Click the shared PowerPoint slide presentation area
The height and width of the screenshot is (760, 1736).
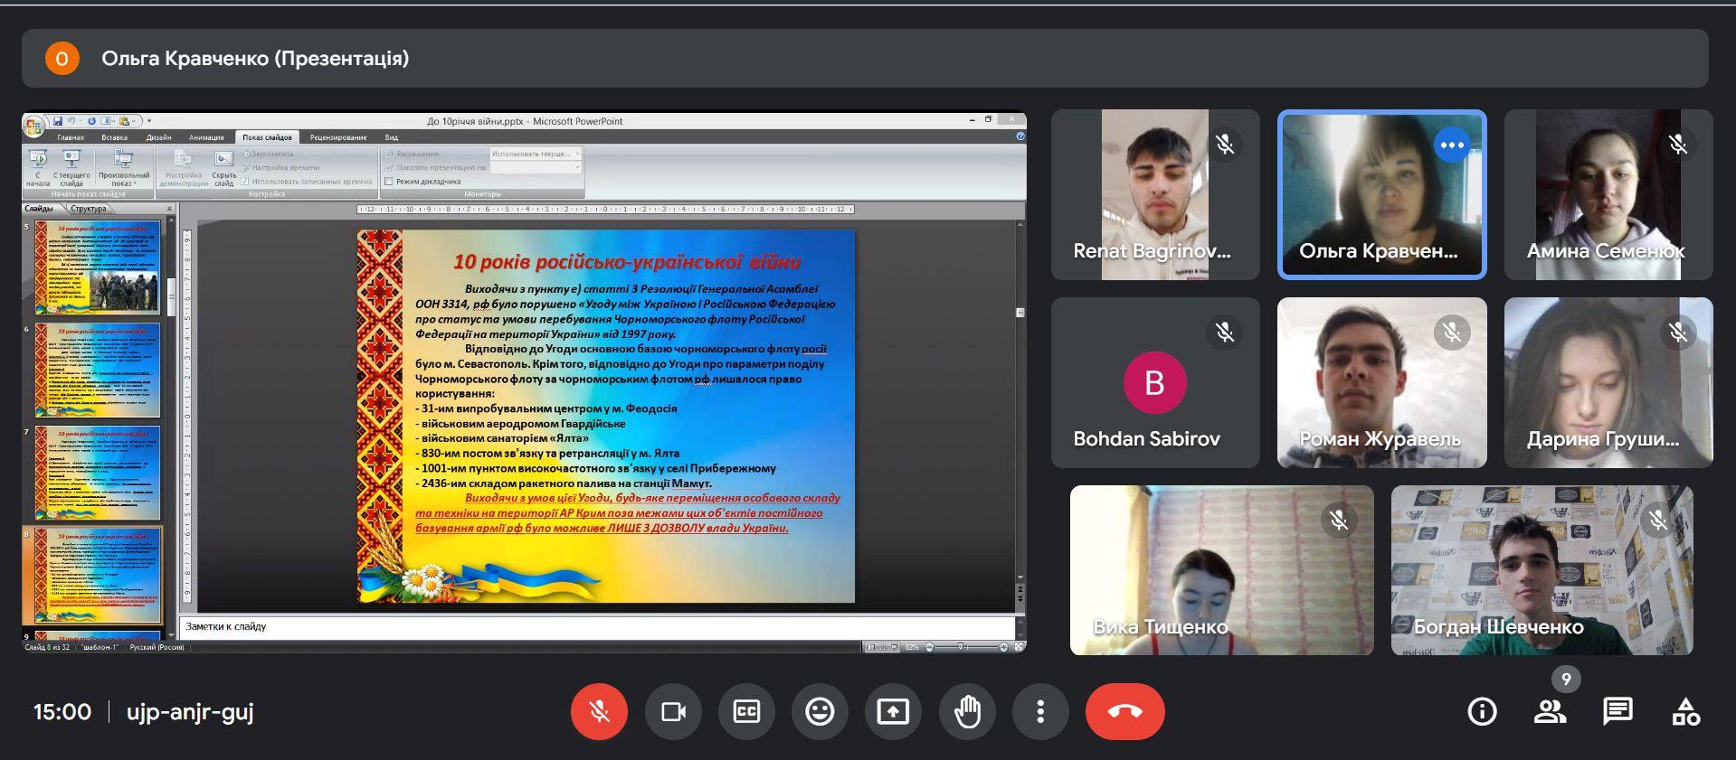[605, 416]
